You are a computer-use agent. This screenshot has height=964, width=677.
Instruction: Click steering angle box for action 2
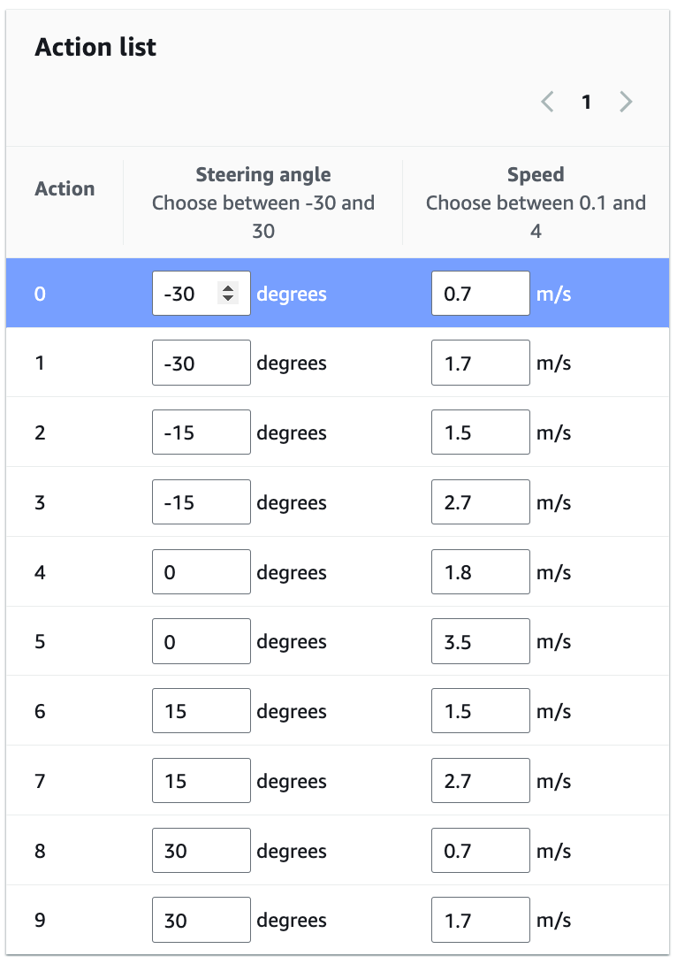coord(201,433)
